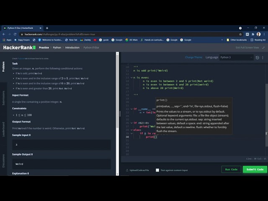Open the Chrome profile avatar

pyautogui.click(x=259, y=34)
